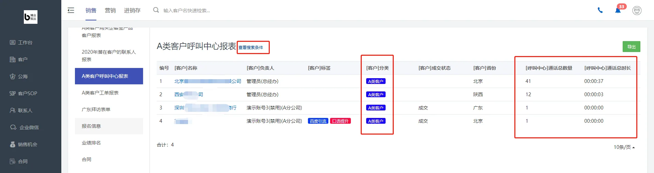The height and width of the screenshot is (173, 654).
Task: Open the 西安 customer name link
Action: point(189,94)
